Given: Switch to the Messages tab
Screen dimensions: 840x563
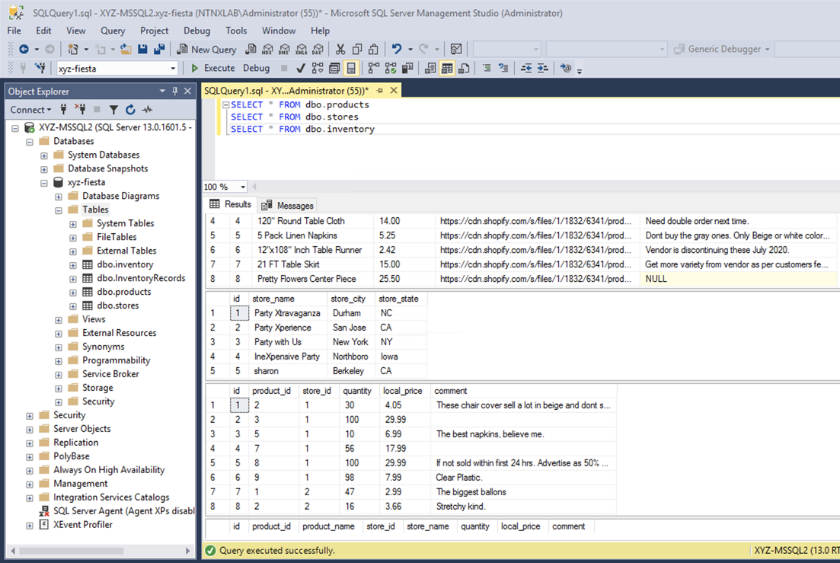Looking at the screenshot, I should pos(288,205).
